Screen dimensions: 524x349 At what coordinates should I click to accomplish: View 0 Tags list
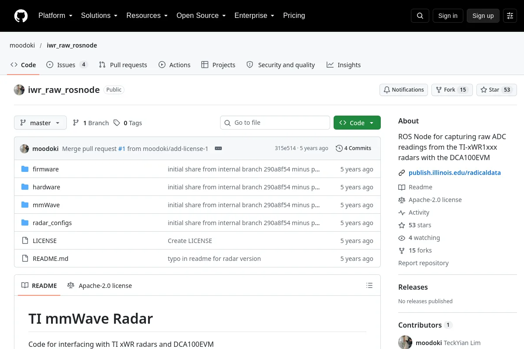(128, 123)
